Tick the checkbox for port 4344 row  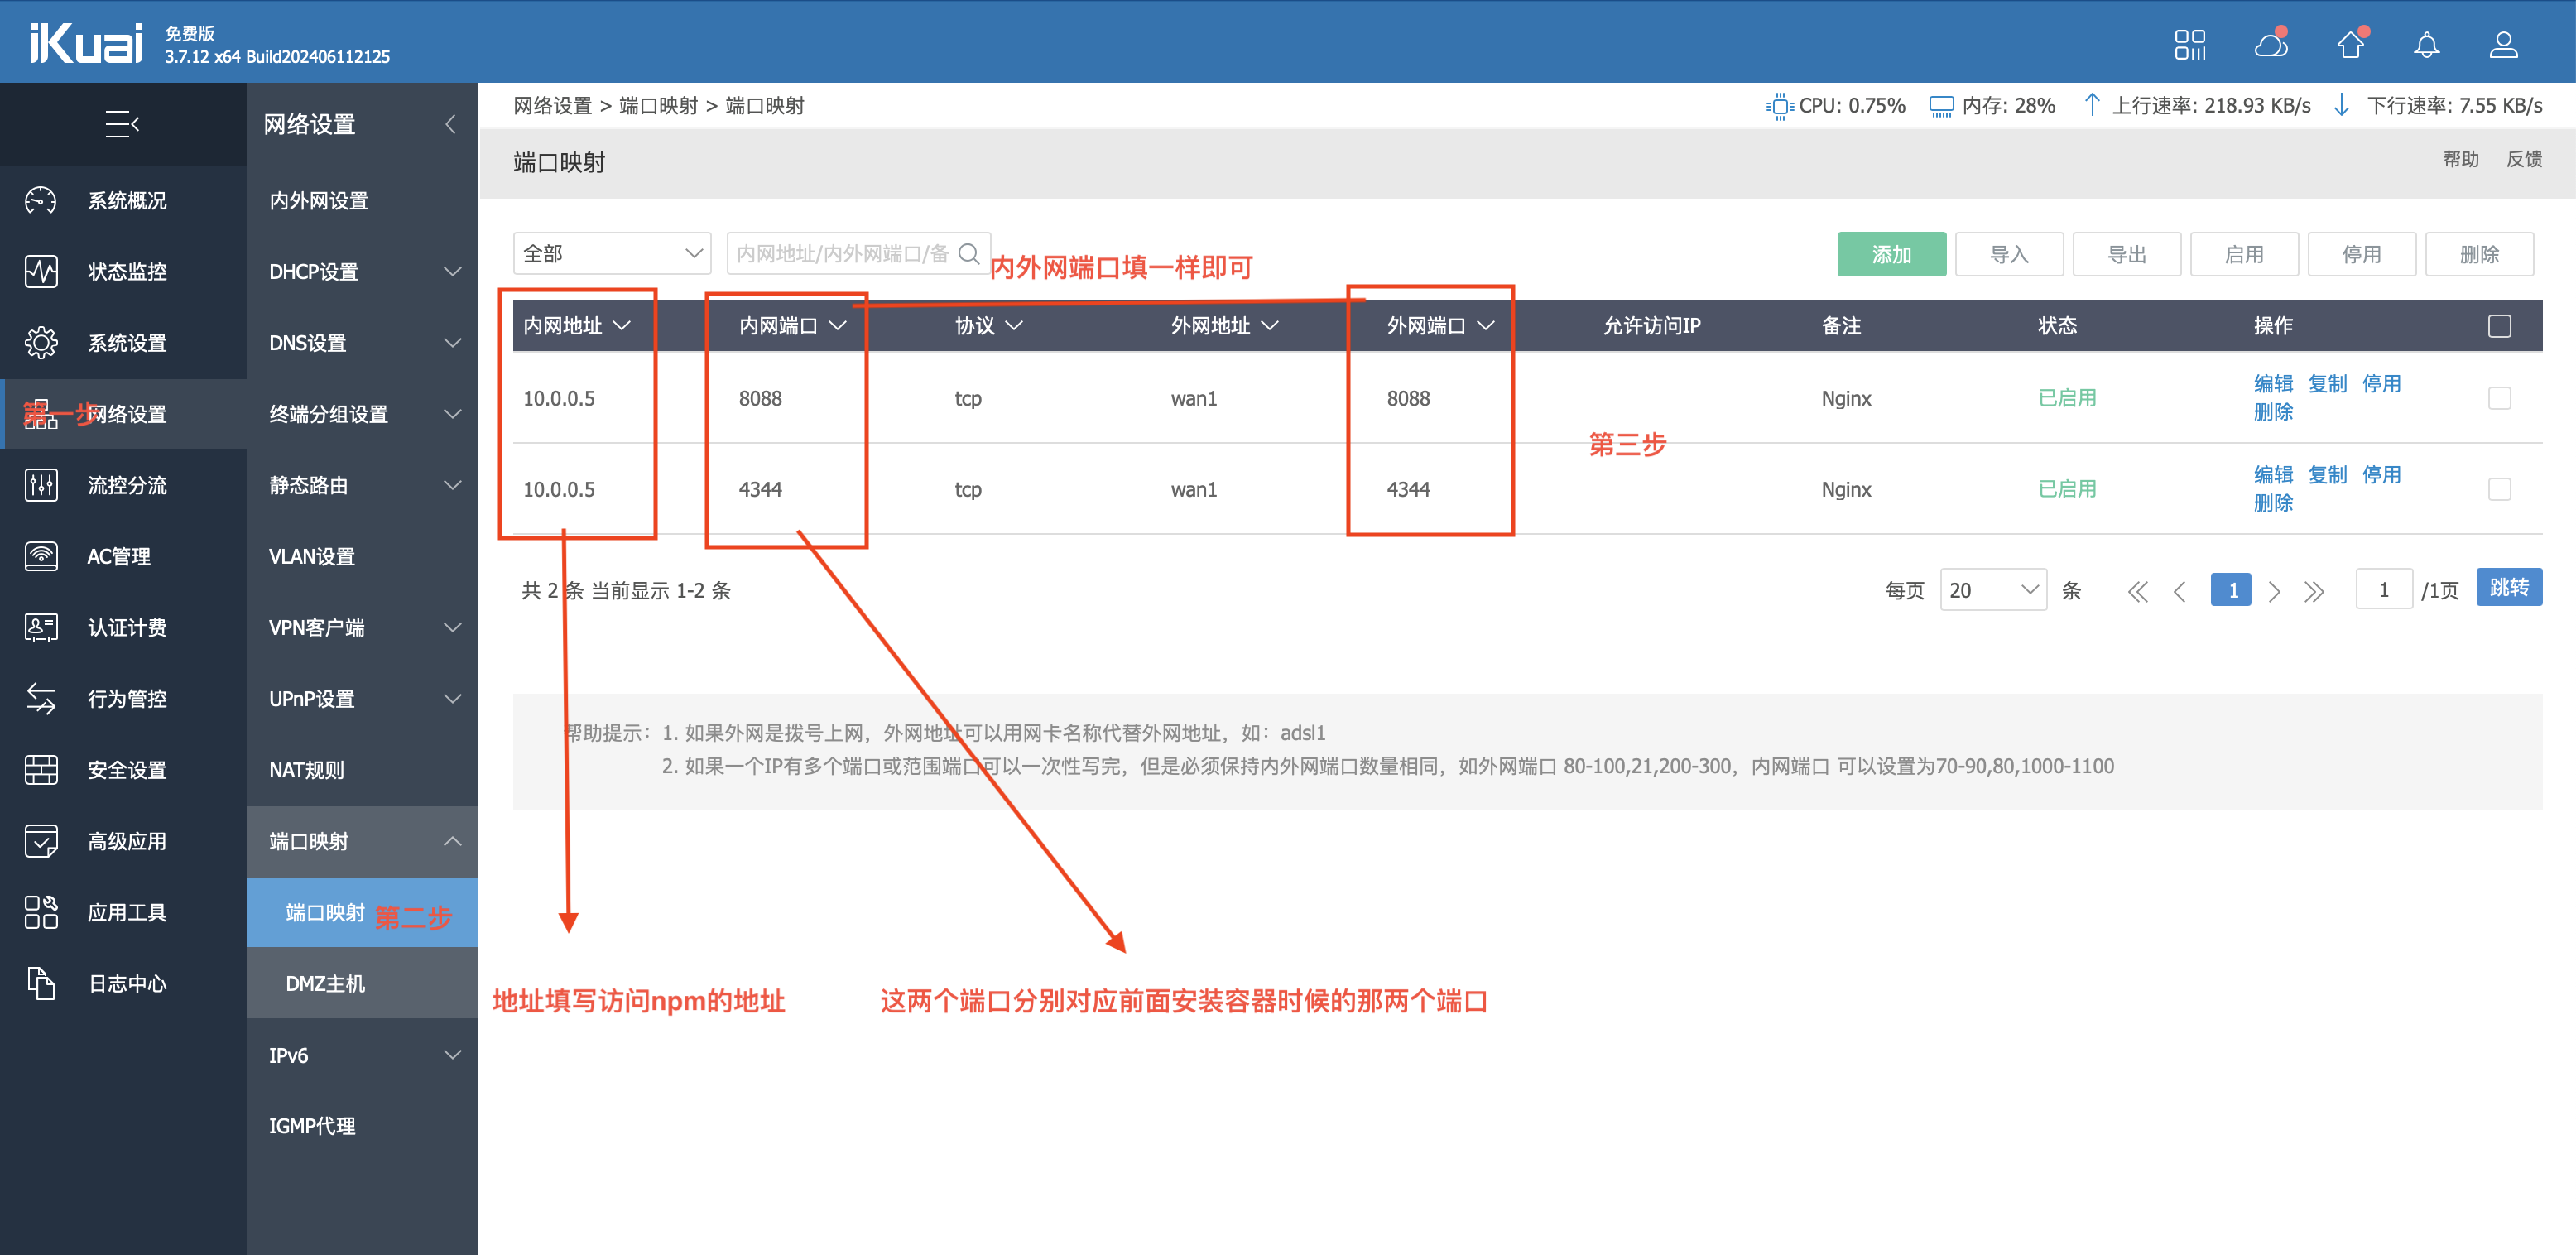click(x=2499, y=489)
